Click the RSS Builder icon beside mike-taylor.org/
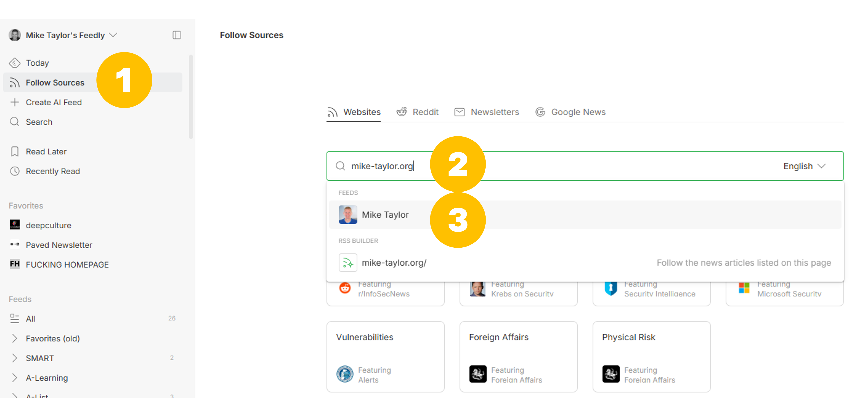This screenshot has width=860, height=417. point(348,263)
